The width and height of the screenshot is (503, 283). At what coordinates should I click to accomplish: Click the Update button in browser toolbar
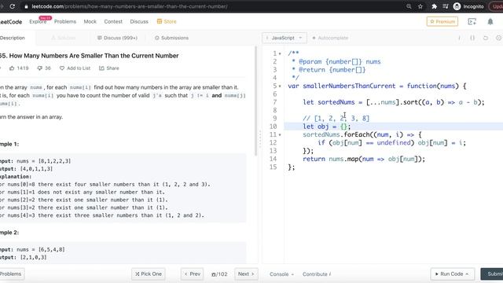pos(496,6)
